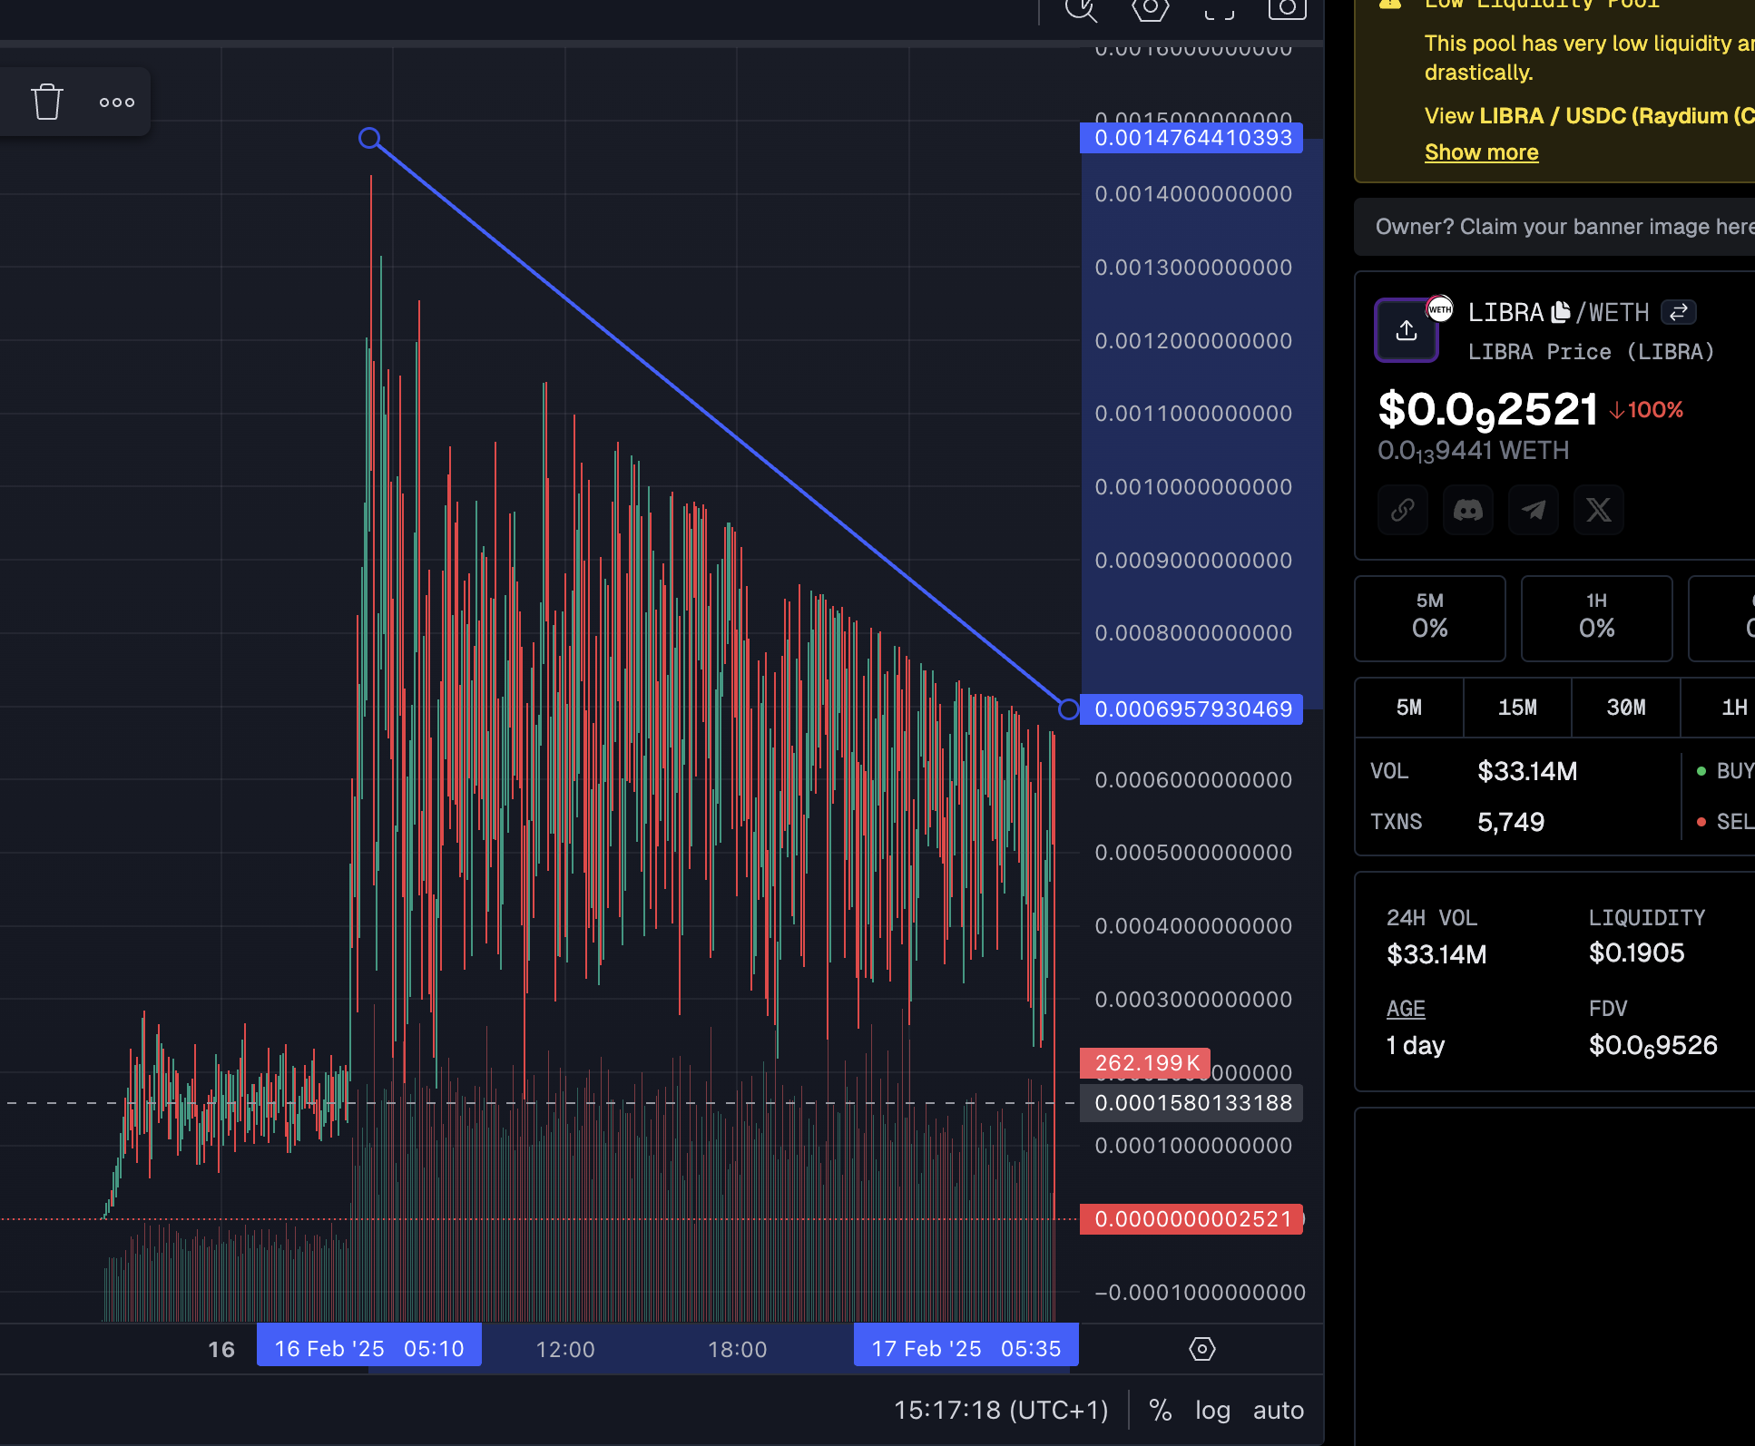Click the 24H VOL value $33.14M

(1436, 954)
